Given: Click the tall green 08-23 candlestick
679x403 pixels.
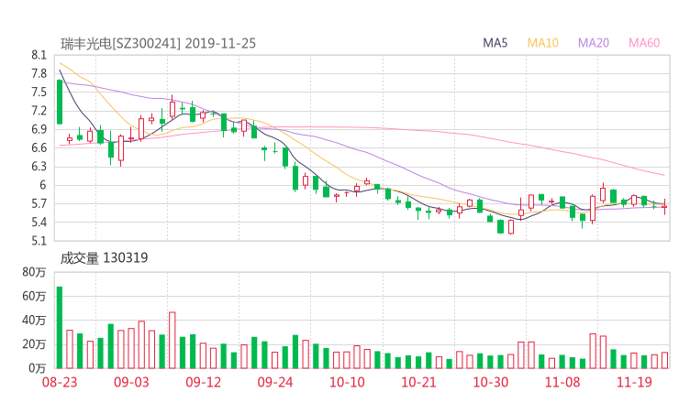Looking at the screenshot, I should pyautogui.click(x=60, y=102).
